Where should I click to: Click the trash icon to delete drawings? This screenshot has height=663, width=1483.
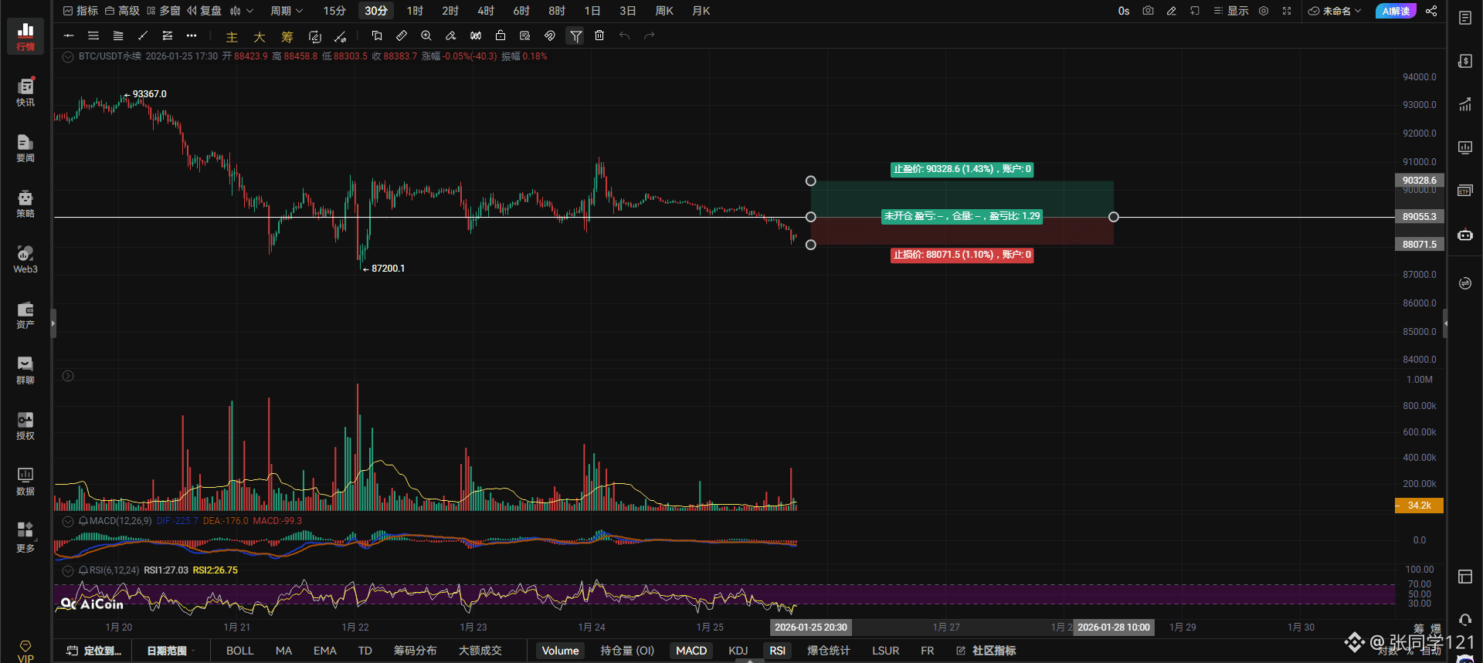point(599,36)
